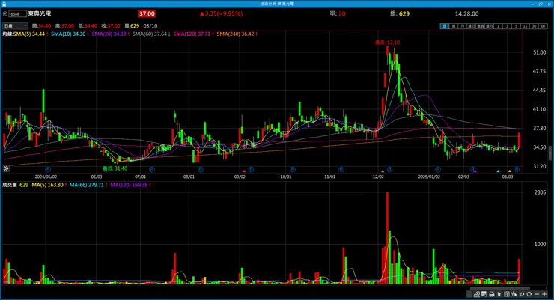554x300 pixels.
Task: Click the 14:28:00 time display
Action: tap(466, 13)
